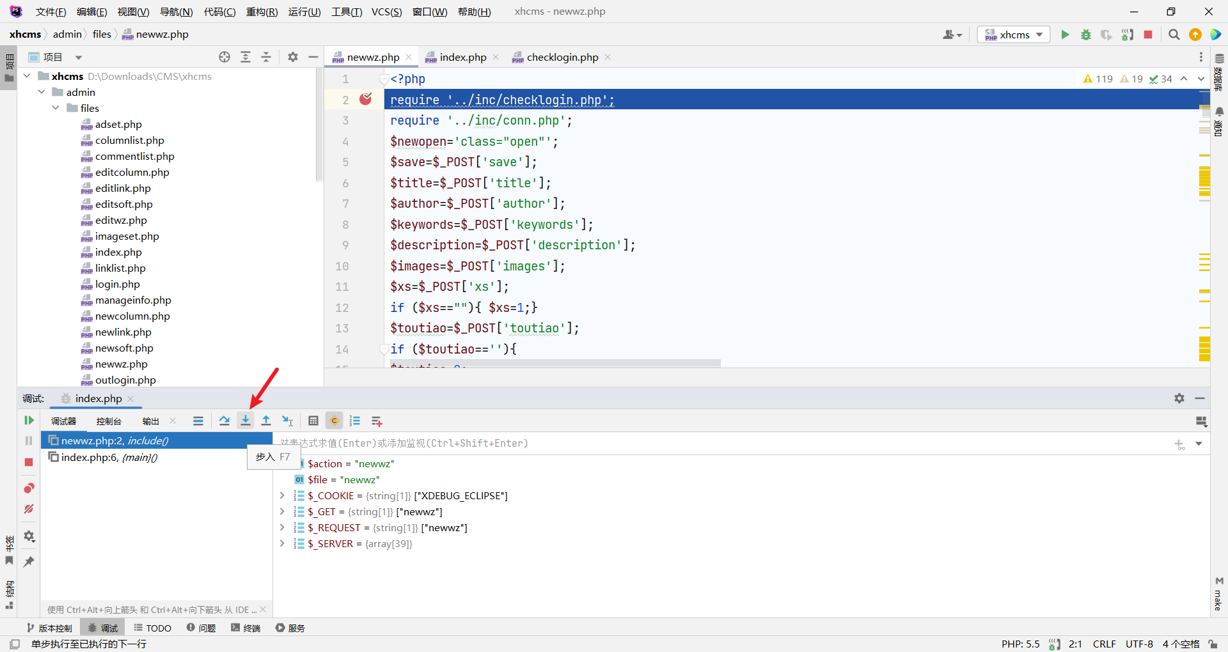Resume the program with the green resume icon
The image size is (1228, 652).
[x=29, y=420]
